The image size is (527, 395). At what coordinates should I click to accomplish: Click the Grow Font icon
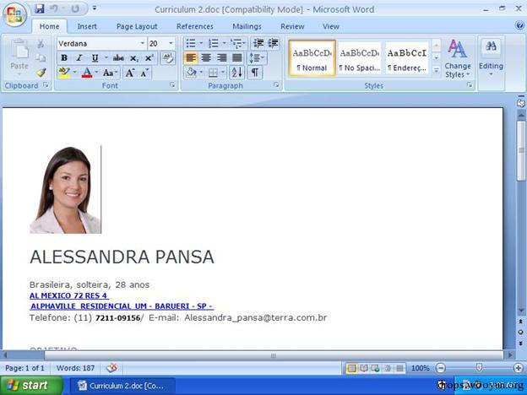(x=130, y=73)
